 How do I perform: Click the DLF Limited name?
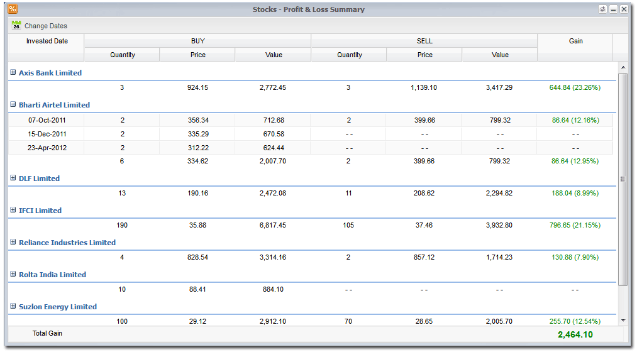(39, 179)
